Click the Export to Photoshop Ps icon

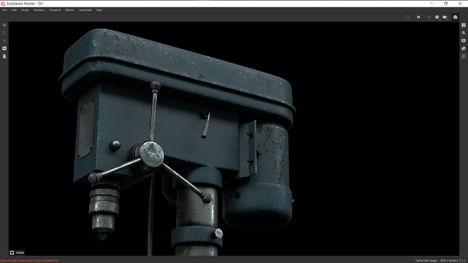(4, 48)
